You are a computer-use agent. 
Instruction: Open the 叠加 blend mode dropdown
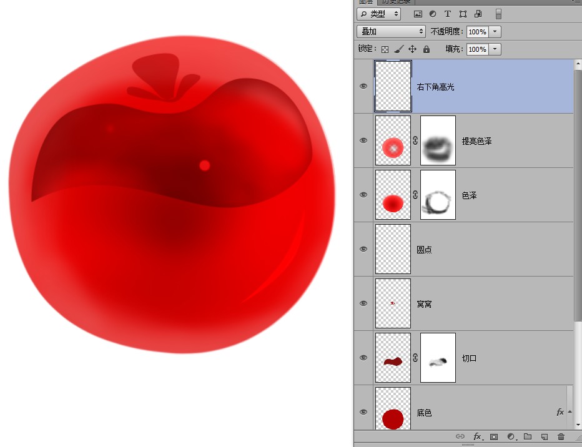tap(391, 32)
